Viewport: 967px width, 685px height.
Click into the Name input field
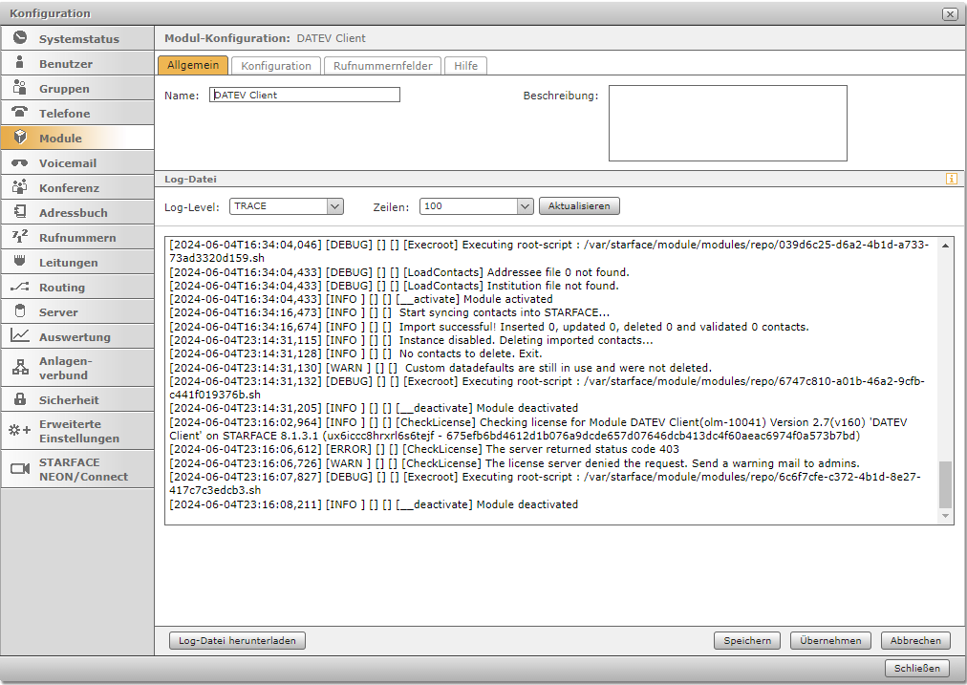pyautogui.click(x=304, y=96)
